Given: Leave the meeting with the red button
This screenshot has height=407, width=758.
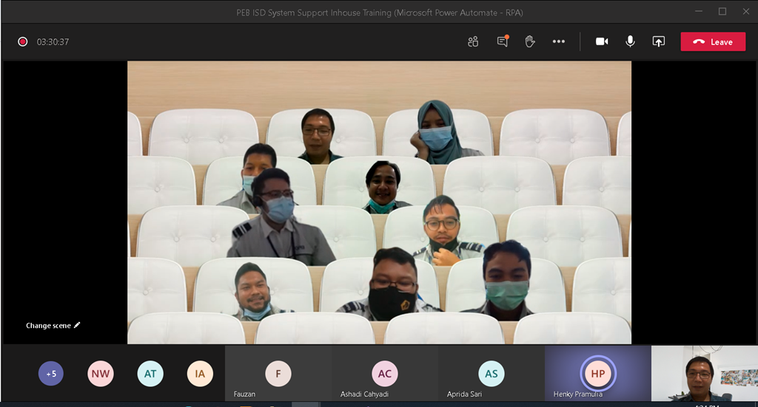Looking at the screenshot, I should pos(713,42).
